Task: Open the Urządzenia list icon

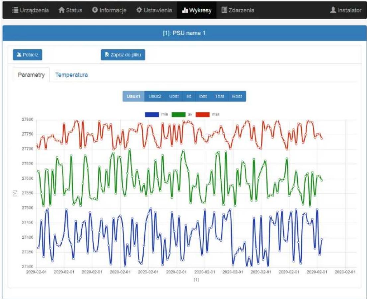Action: click(15, 10)
